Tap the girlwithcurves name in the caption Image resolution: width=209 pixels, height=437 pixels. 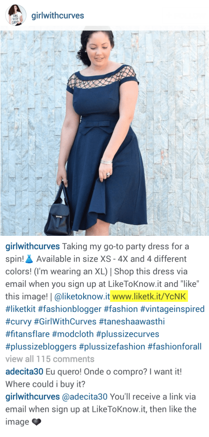coord(33,247)
